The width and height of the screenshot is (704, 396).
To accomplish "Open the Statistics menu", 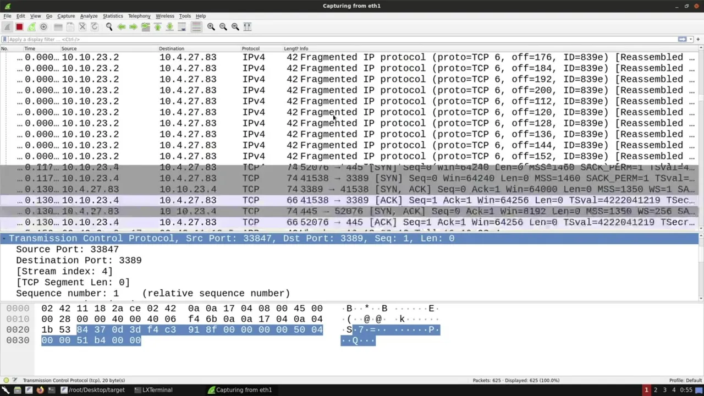I will 113,16.
